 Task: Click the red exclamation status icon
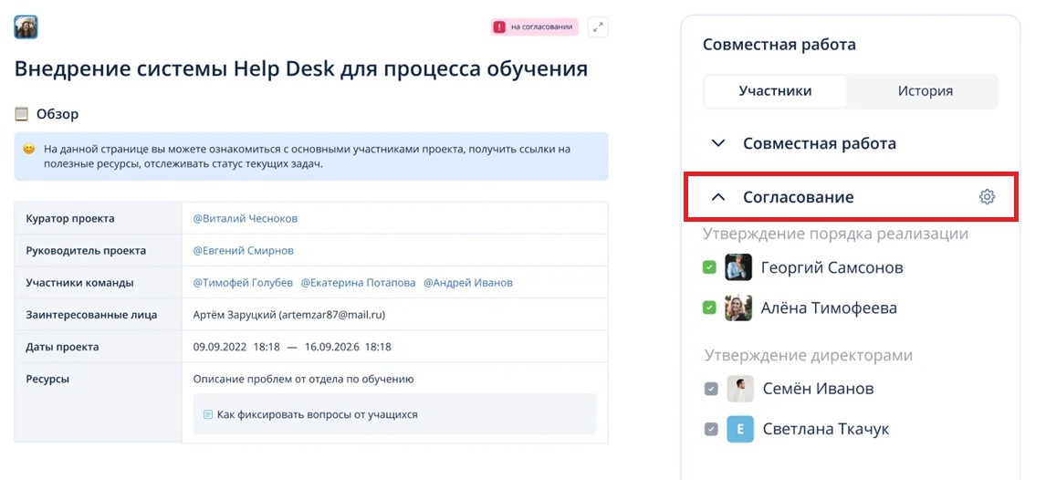pyautogui.click(x=499, y=27)
